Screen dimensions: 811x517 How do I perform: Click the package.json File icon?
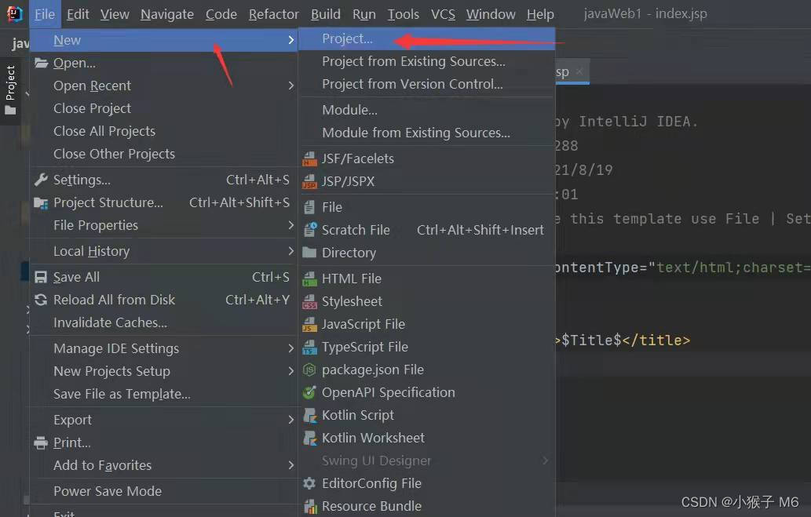[x=309, y=370]
